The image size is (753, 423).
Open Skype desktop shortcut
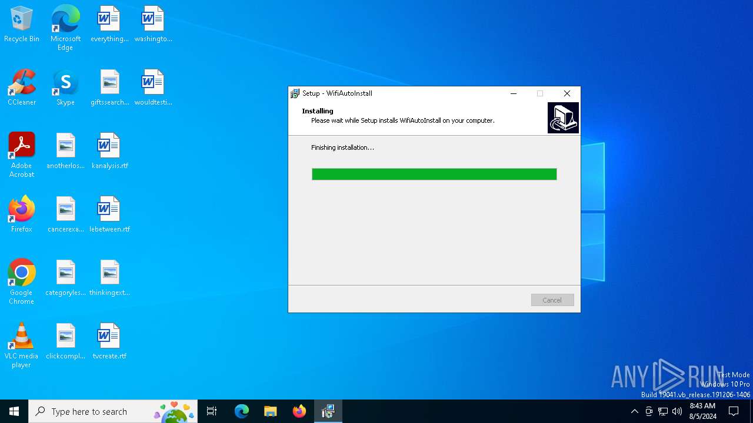[65, 88]
